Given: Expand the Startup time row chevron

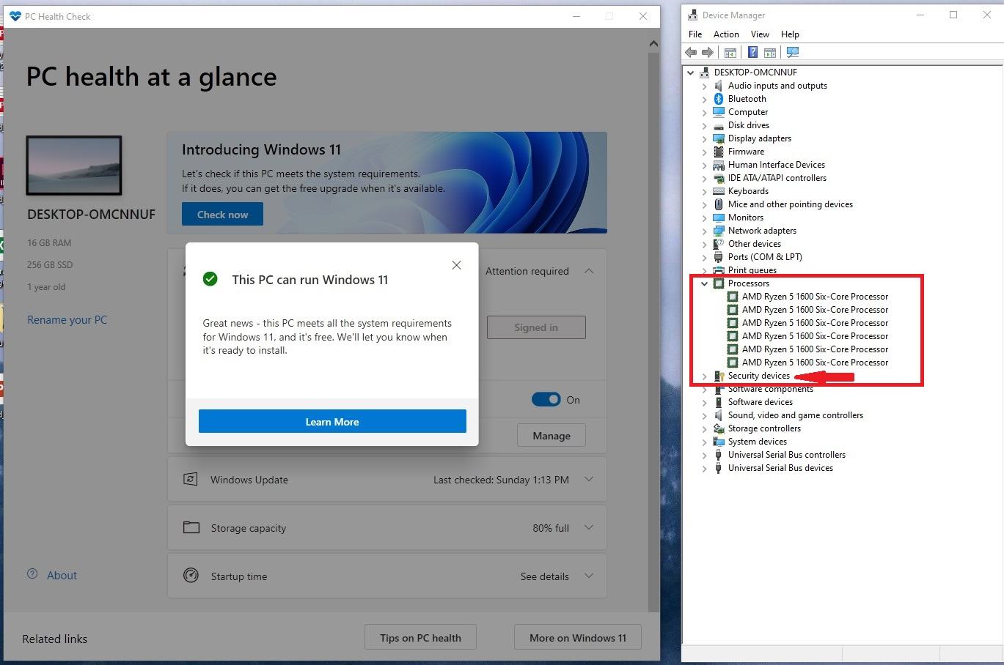Looking at the screenshot, I should (589, 576).
